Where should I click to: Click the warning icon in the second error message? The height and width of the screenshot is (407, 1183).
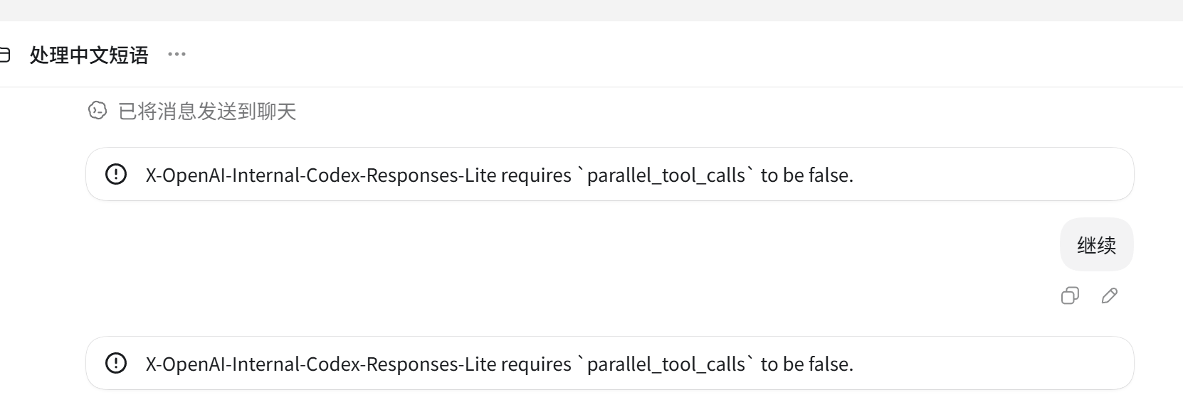click(x=116, y=363)
